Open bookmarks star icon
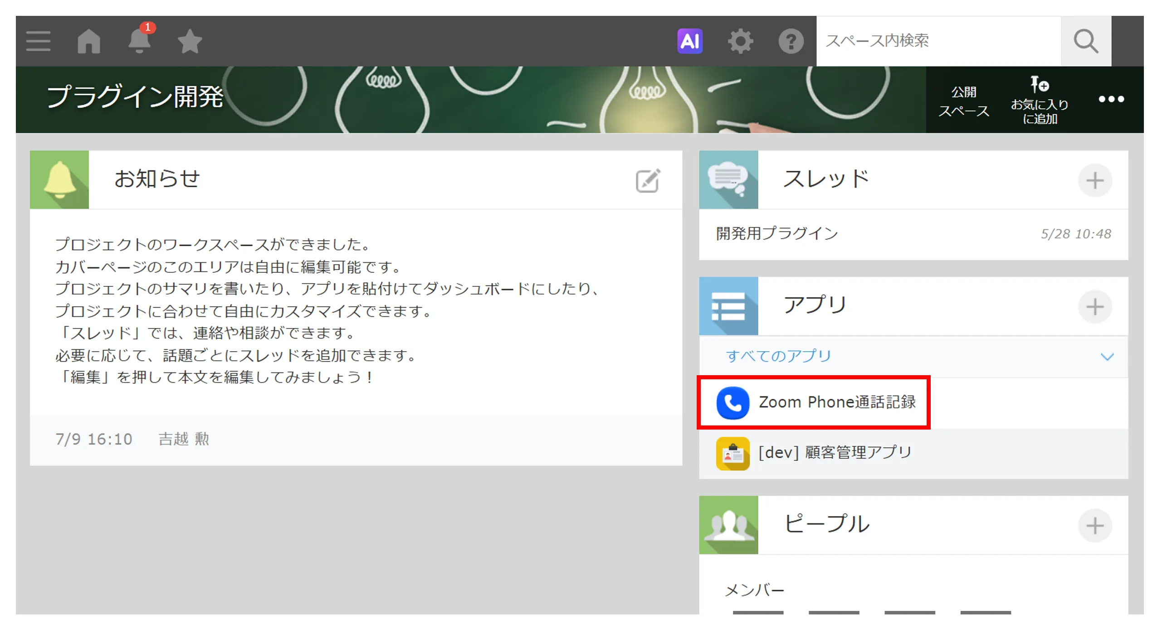Image resolution: width=1172 pixels, height=638 pixels. point(190,41)
